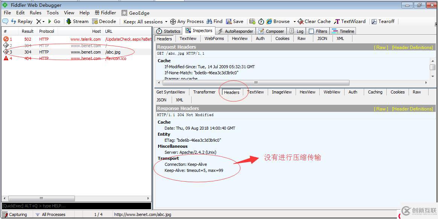Expand the Browse dropdown arrow

click(295, 22)
